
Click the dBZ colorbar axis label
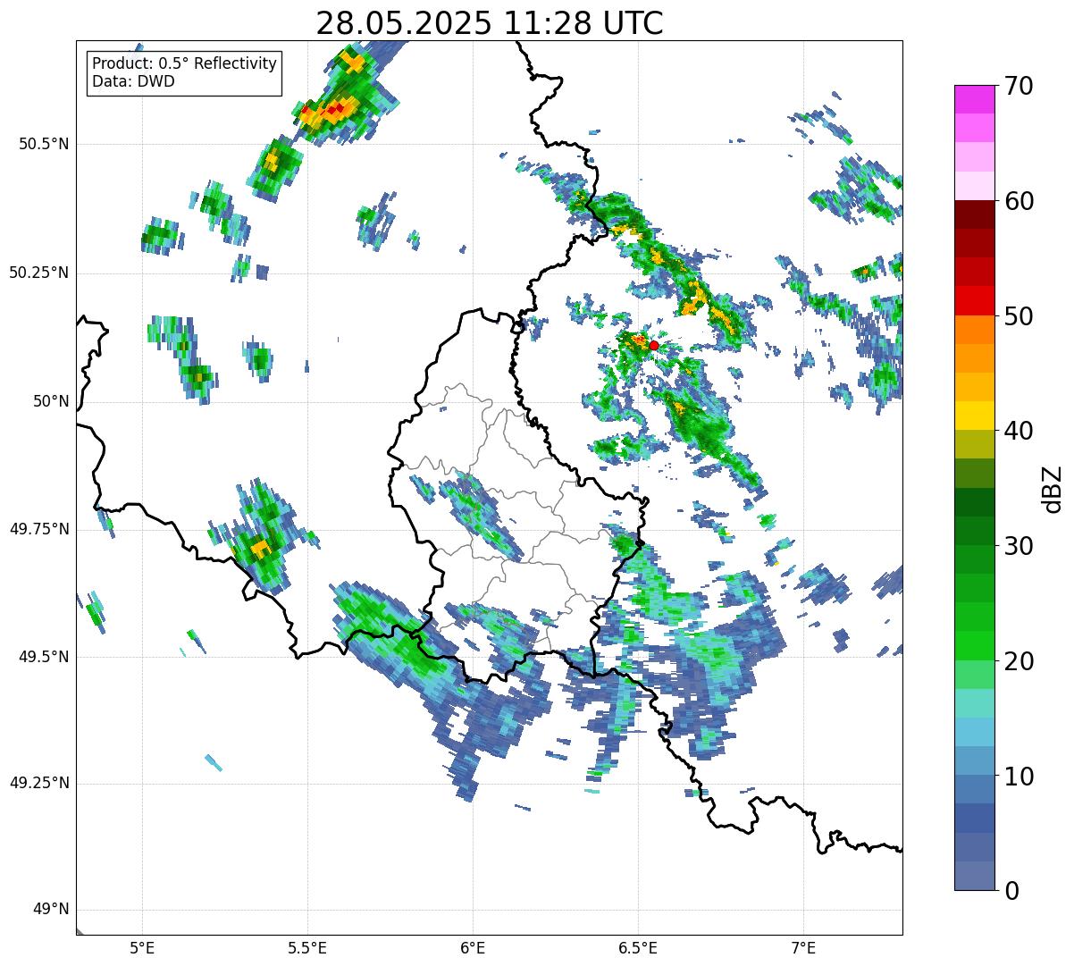click(1053, 489)
